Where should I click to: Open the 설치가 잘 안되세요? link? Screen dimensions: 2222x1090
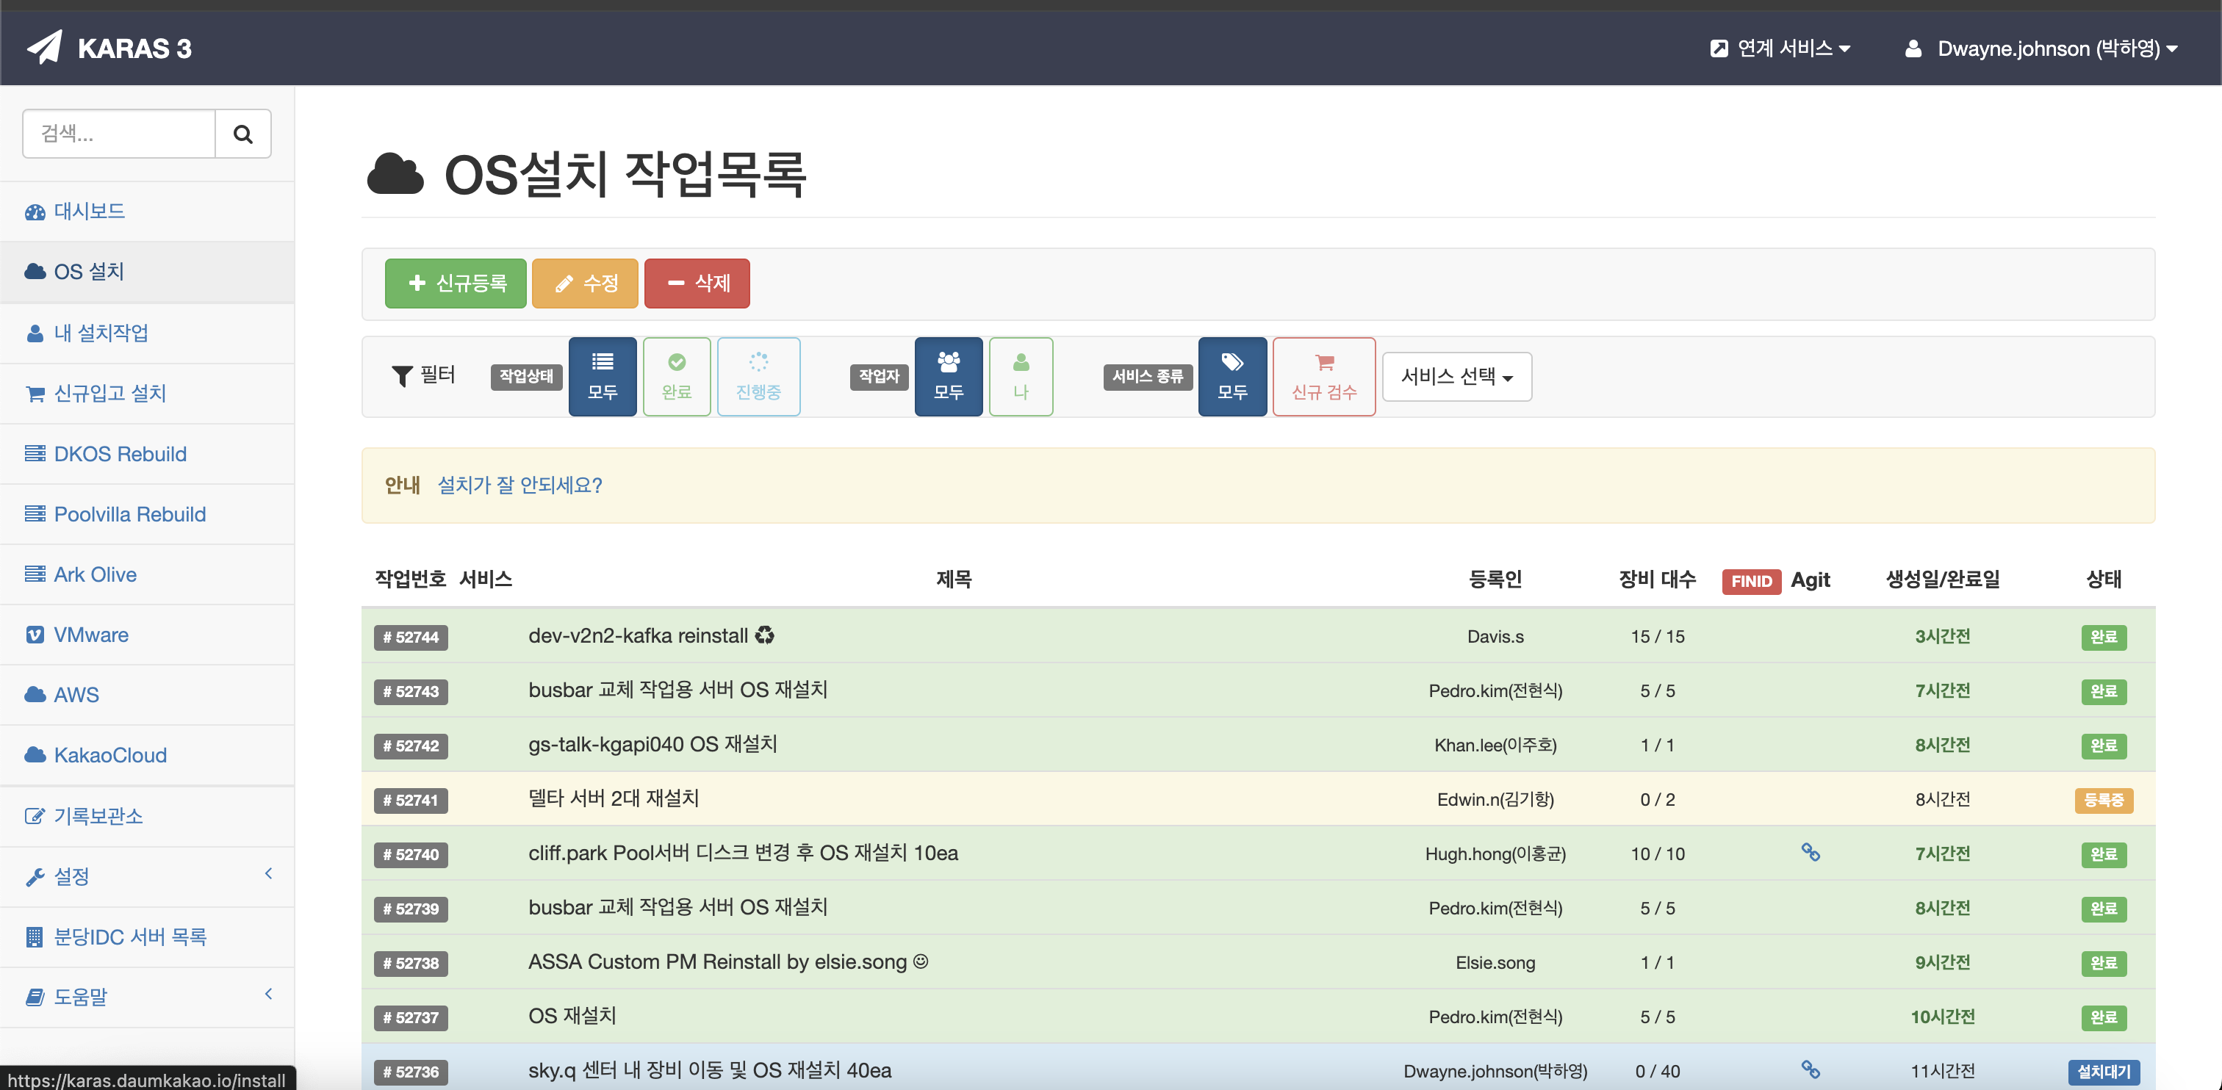pos(520,486)
